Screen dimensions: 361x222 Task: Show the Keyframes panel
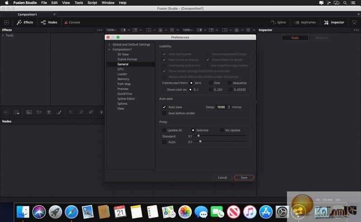coord(305,22)
